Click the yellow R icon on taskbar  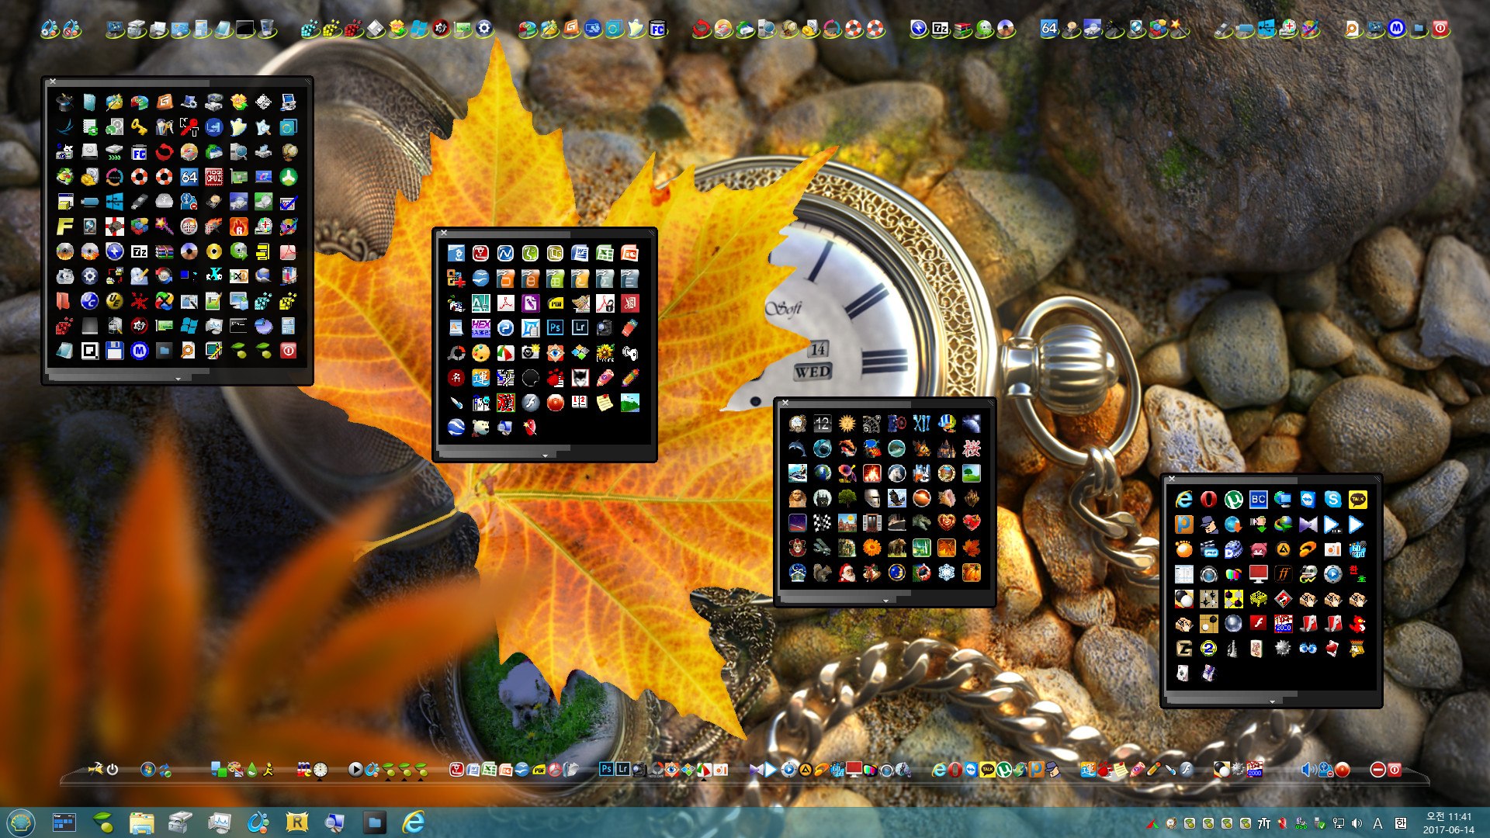pos(297,822)
